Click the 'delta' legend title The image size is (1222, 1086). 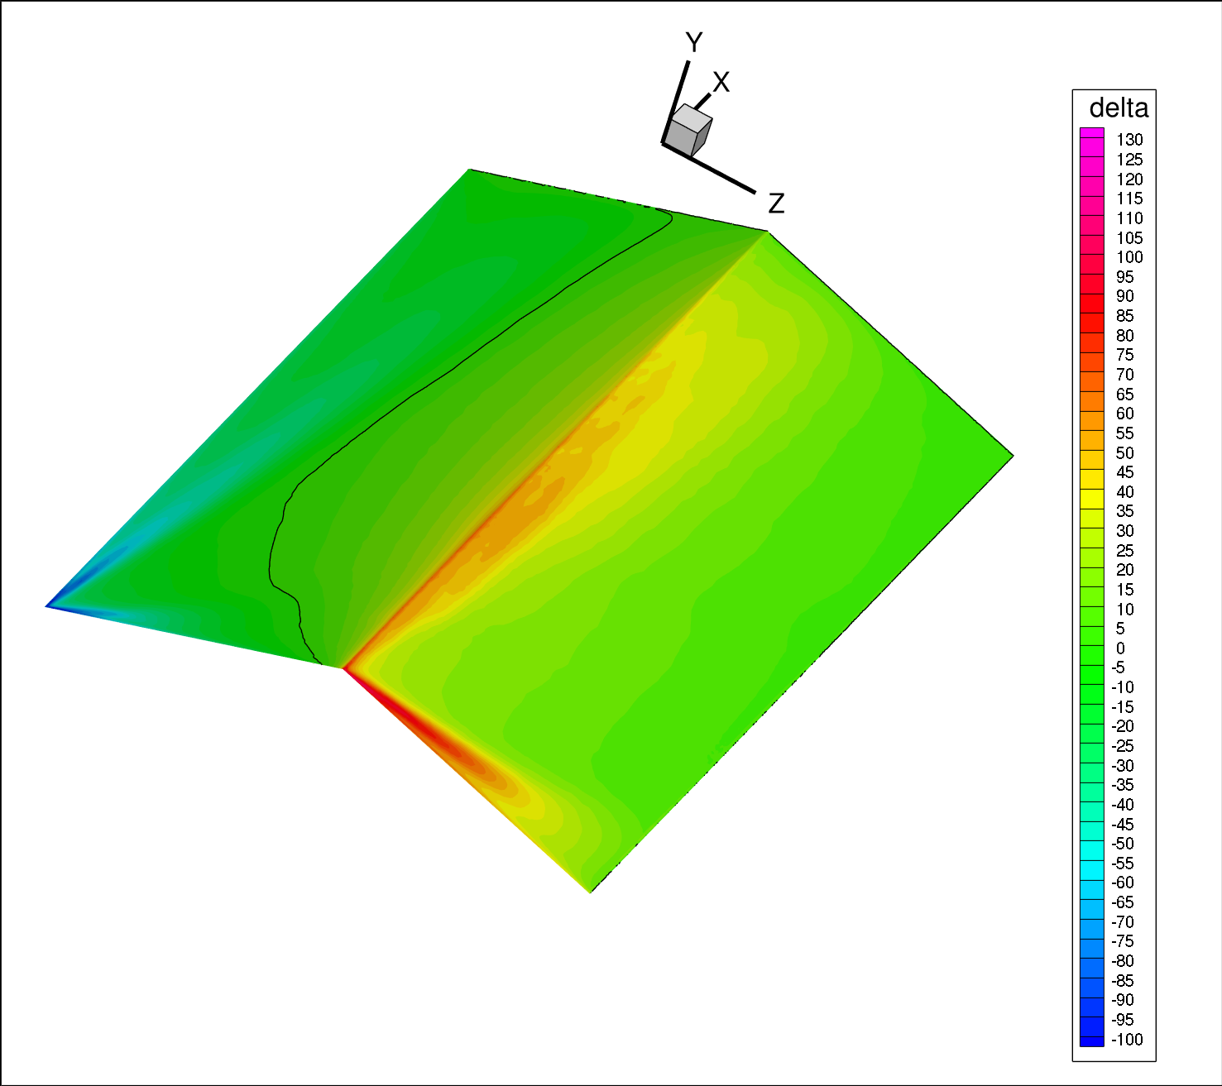pyautogui.click(x=1119, y=108)
